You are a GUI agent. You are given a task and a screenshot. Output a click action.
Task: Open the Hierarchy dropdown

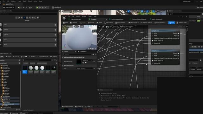pyautogui.click(x=108, y=22)
